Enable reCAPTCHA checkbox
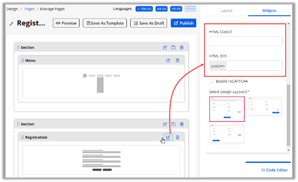 211,81
